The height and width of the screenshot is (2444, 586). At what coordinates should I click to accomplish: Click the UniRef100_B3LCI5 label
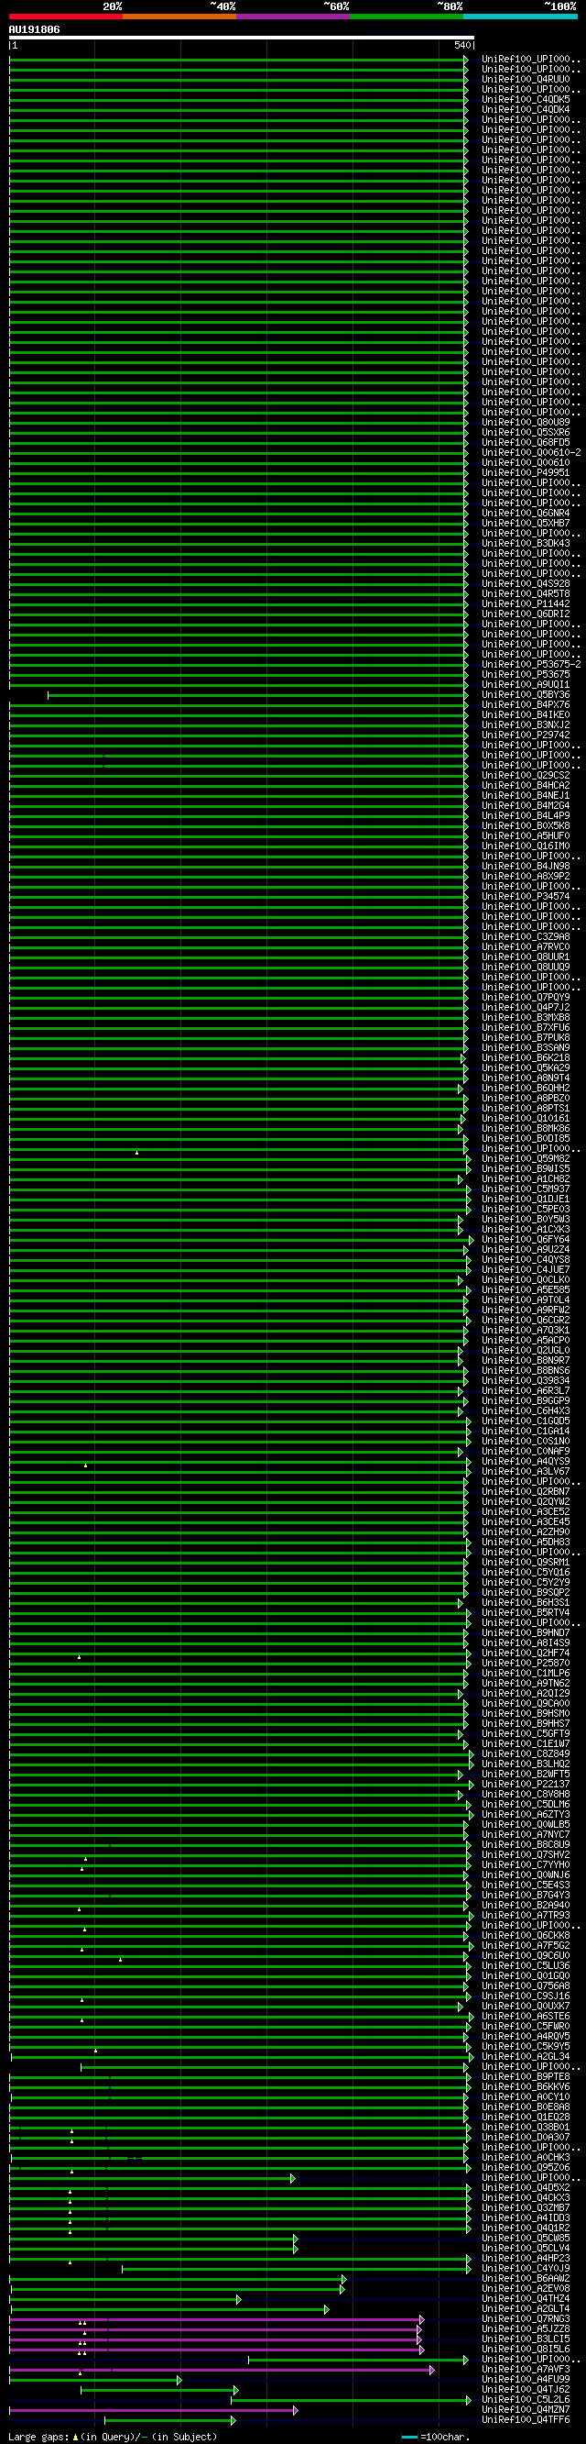(x=526, y=2339)
